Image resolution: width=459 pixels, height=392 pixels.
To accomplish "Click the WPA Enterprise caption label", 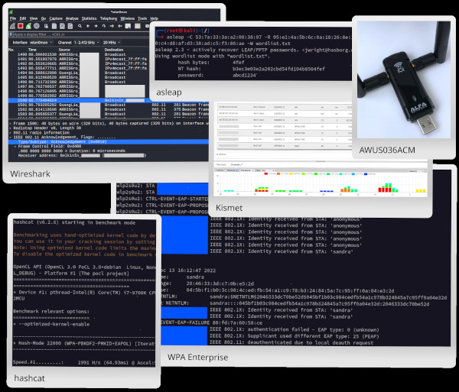I will 197,357.
